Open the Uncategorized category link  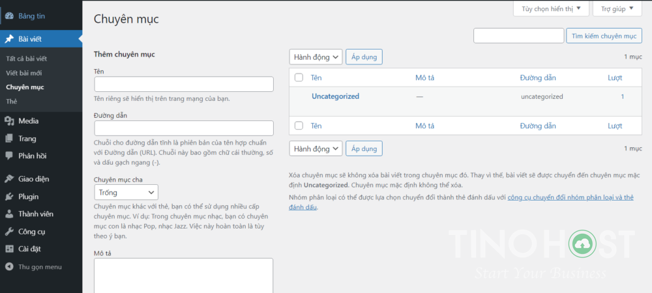click(x=336, y=96)
